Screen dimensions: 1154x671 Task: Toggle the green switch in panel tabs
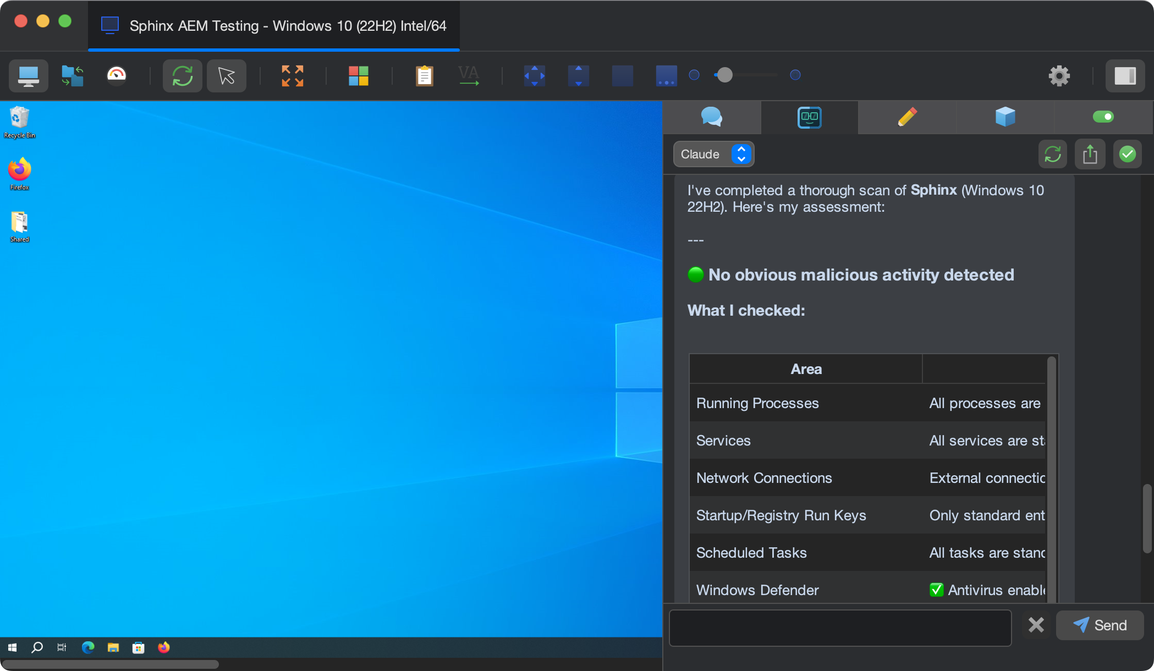[x=1103, y=117]
